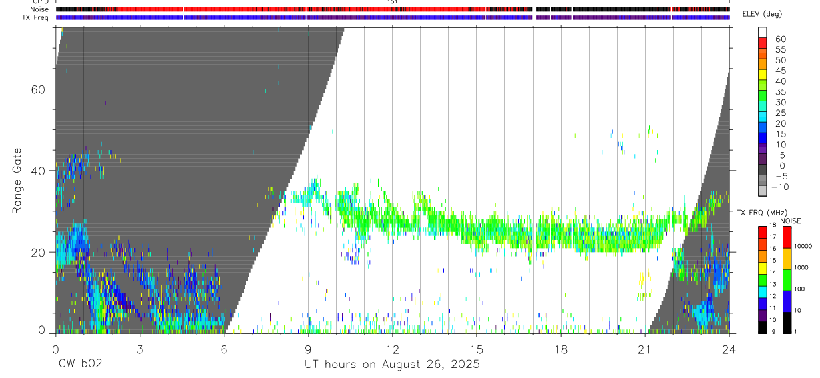Pick TX FRQ color segment between 18 and 17
Screen dimensions: 820x378
(x=762, y=231)
